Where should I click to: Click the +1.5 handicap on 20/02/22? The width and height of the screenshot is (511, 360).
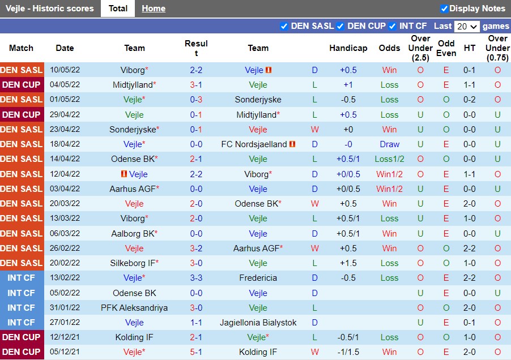[348, 263]
